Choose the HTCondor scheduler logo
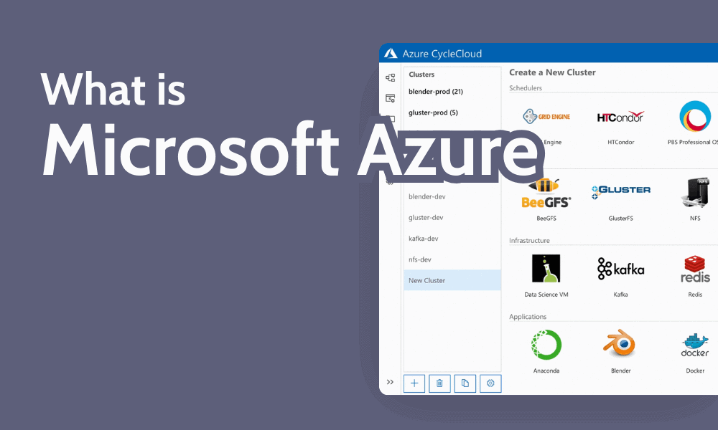718x430 pixels. (x=620, y=117)
